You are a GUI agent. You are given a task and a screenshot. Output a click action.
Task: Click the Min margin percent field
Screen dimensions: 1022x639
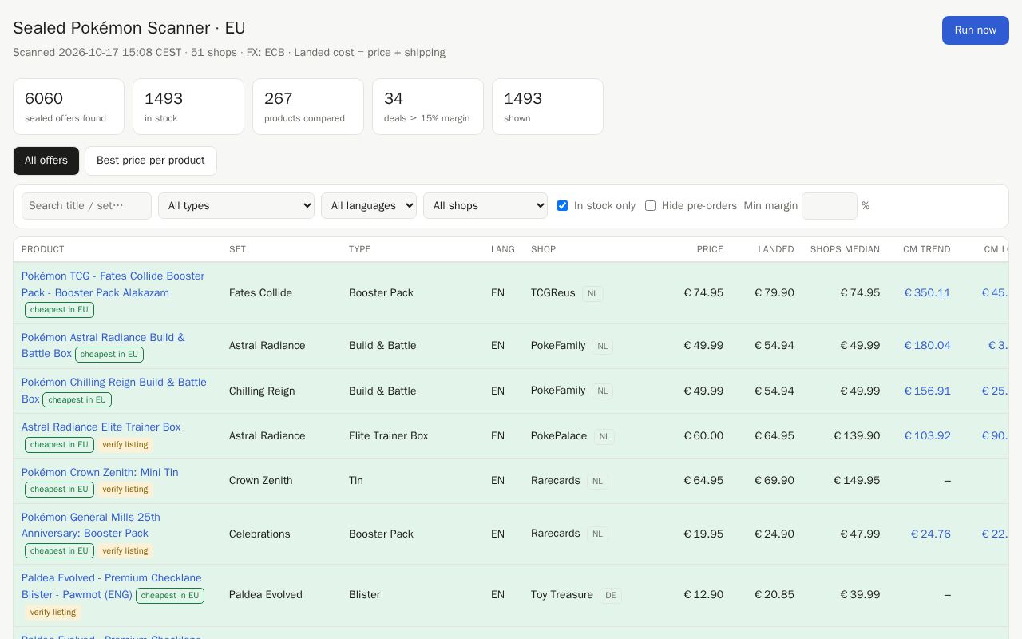[829, 206]
